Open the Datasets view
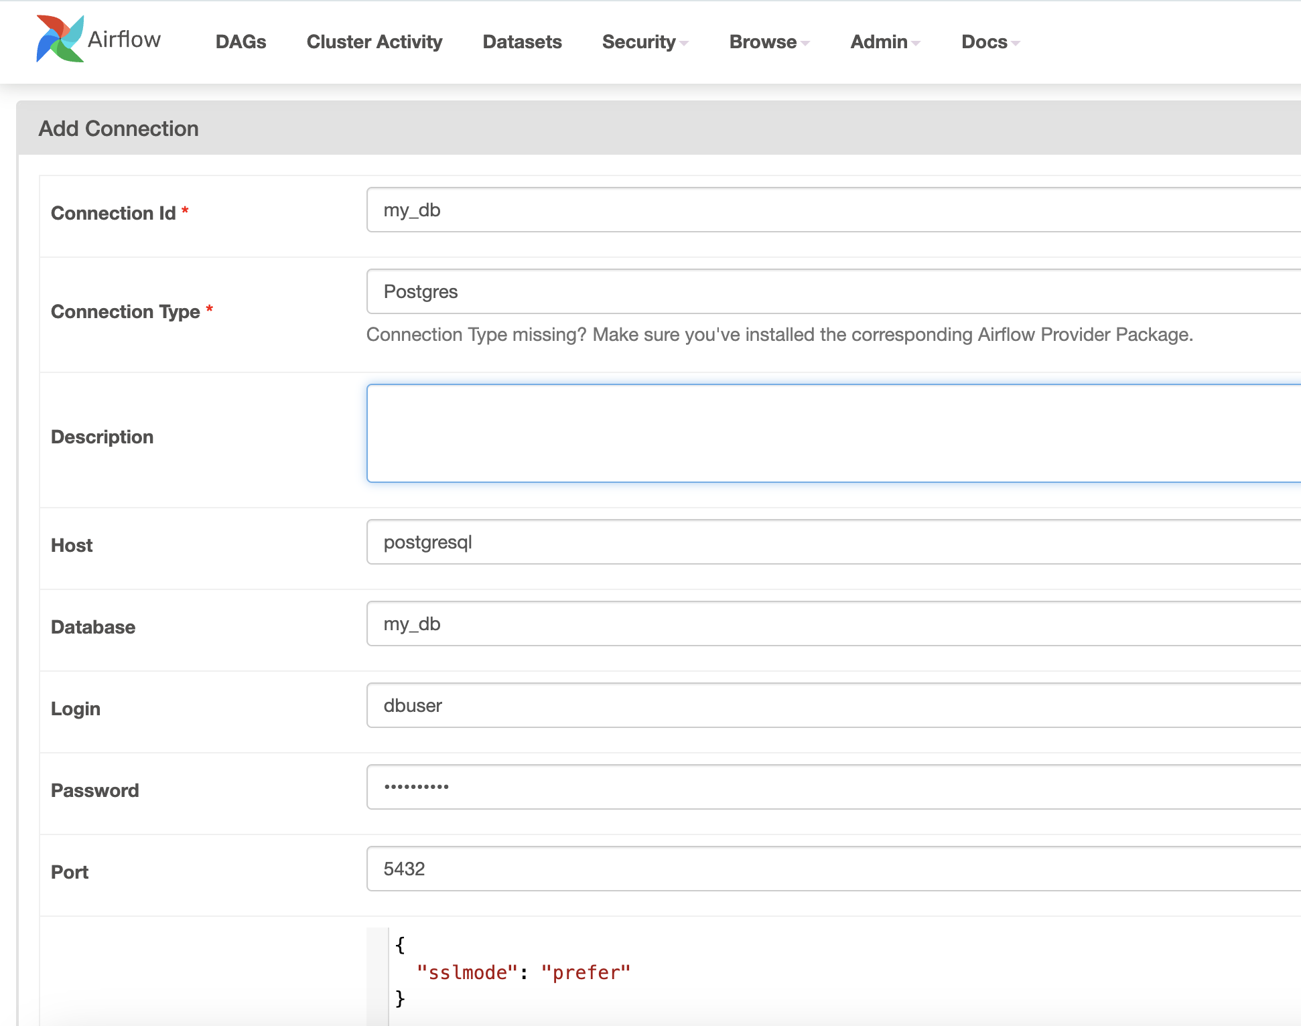Viewport: 1301px width, 1026px height. [522, 42]
